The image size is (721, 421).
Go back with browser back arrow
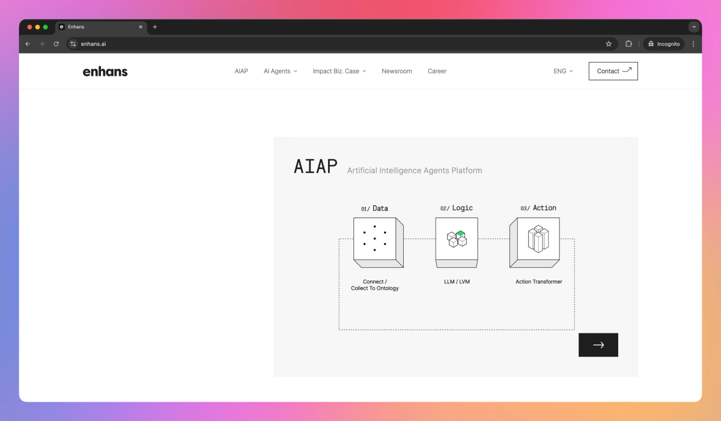[28, 44]
